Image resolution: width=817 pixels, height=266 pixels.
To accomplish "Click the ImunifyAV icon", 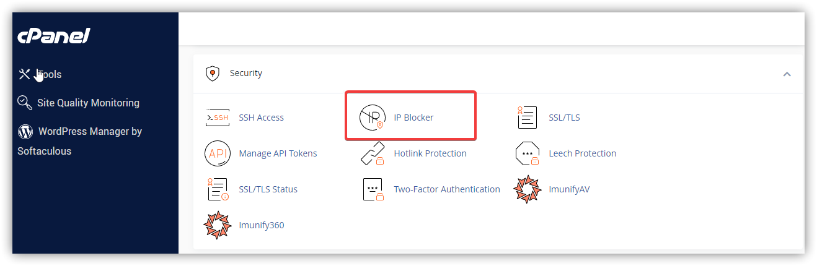I will pyautogui.click(x=527, y=189).
